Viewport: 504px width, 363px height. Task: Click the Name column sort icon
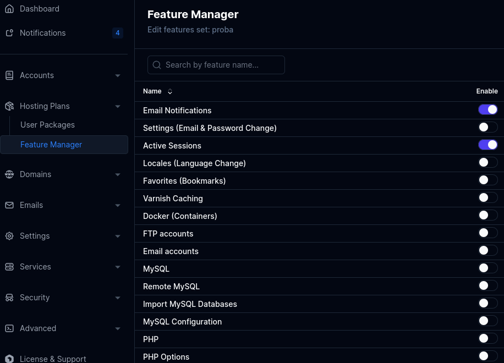click(x=169, y=91)
